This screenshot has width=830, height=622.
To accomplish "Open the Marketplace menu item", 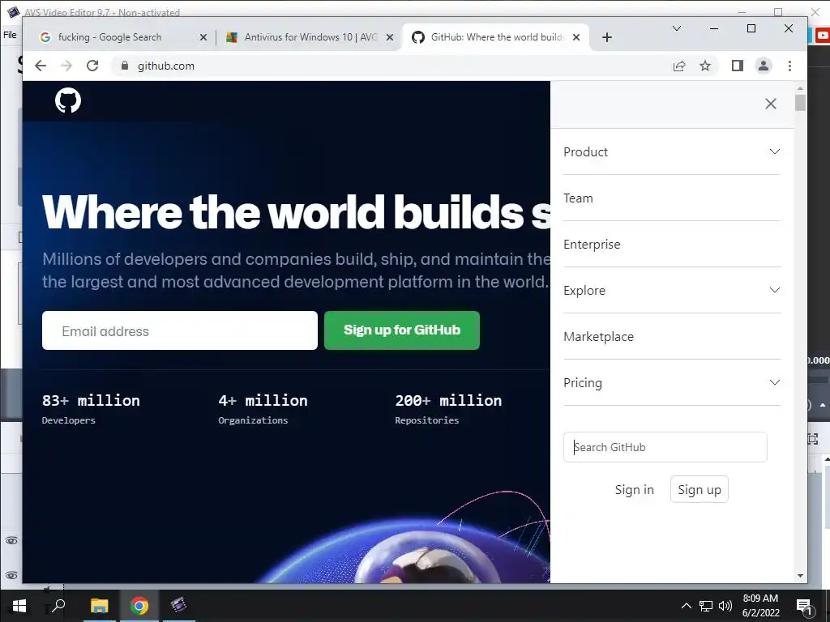I will [598, 337].
